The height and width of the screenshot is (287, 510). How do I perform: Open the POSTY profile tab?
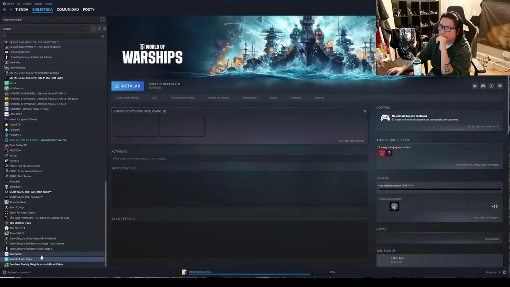88,9
